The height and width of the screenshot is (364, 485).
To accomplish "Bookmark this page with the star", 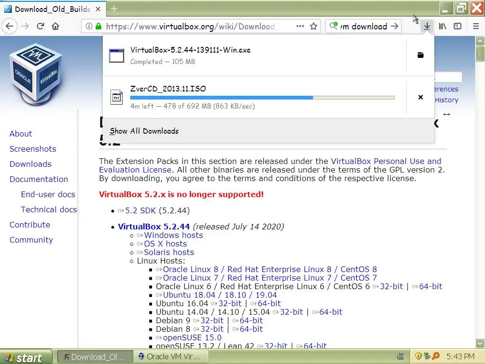I will [x=314, y=26].
